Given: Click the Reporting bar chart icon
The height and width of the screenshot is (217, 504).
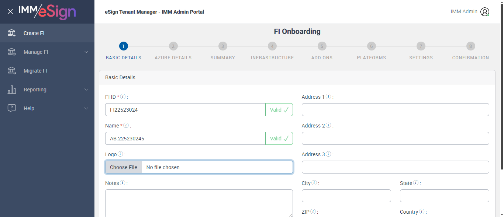Looking at the screenshot, I should [x=12, y=90].
